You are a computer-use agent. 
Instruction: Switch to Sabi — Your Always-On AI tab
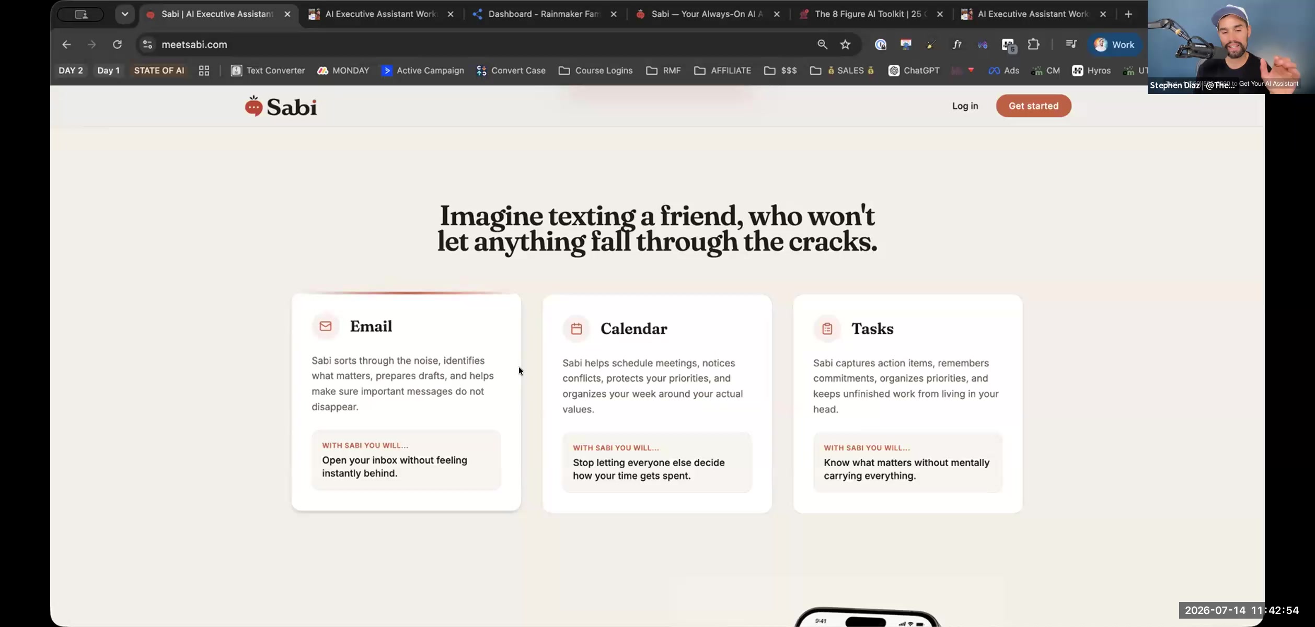click(707, 14)
